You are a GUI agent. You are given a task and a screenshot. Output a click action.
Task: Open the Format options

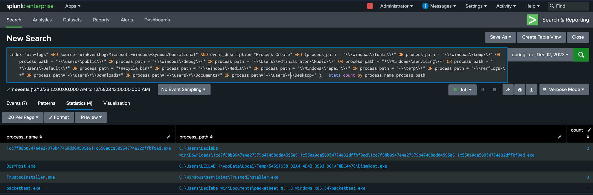[x=59, y=117]
